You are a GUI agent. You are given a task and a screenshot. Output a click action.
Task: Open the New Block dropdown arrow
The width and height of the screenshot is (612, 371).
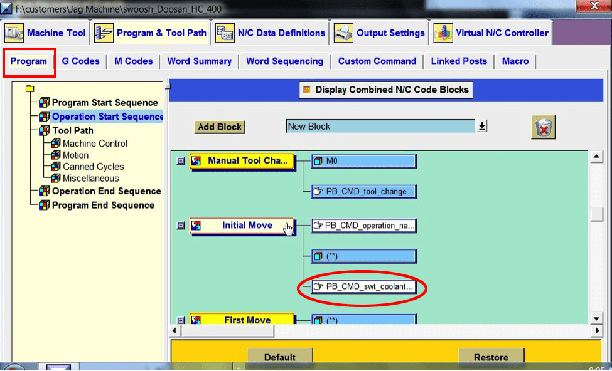pos(481,127)
